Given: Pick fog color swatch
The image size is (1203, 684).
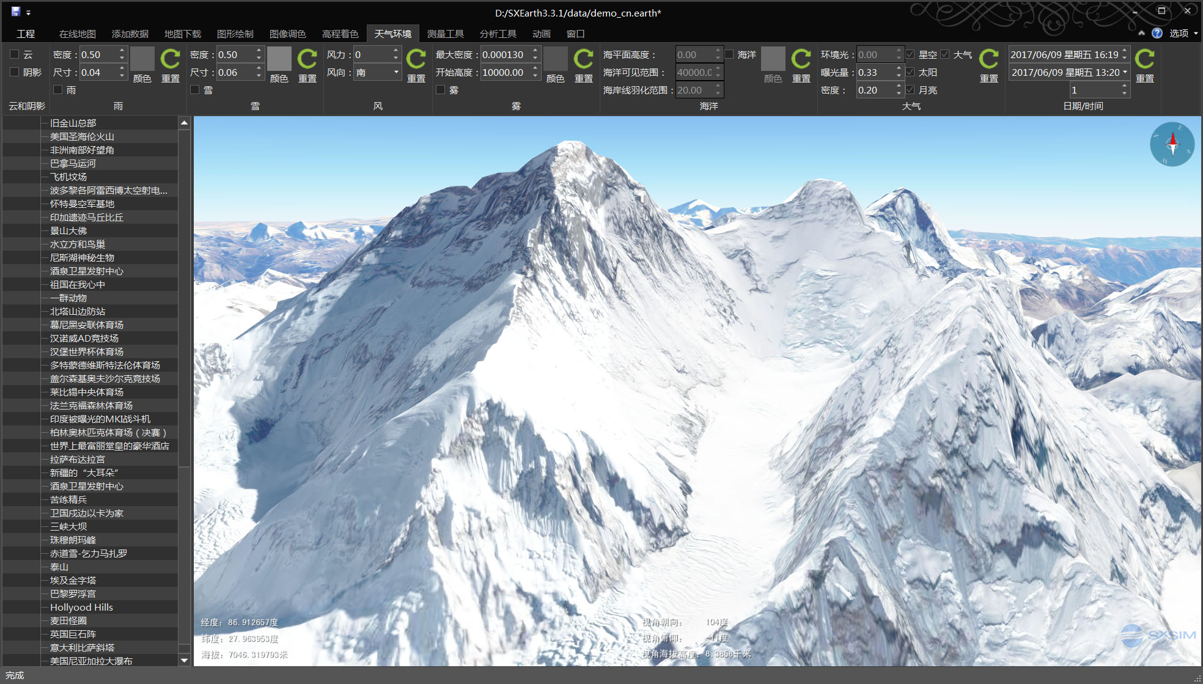Looking at the screenshot, I should pyautogui.click(x=556, y=59).
